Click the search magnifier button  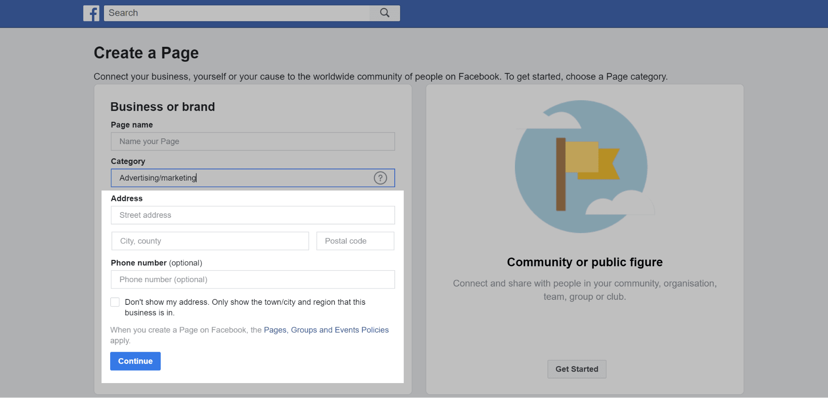(384, 13)
